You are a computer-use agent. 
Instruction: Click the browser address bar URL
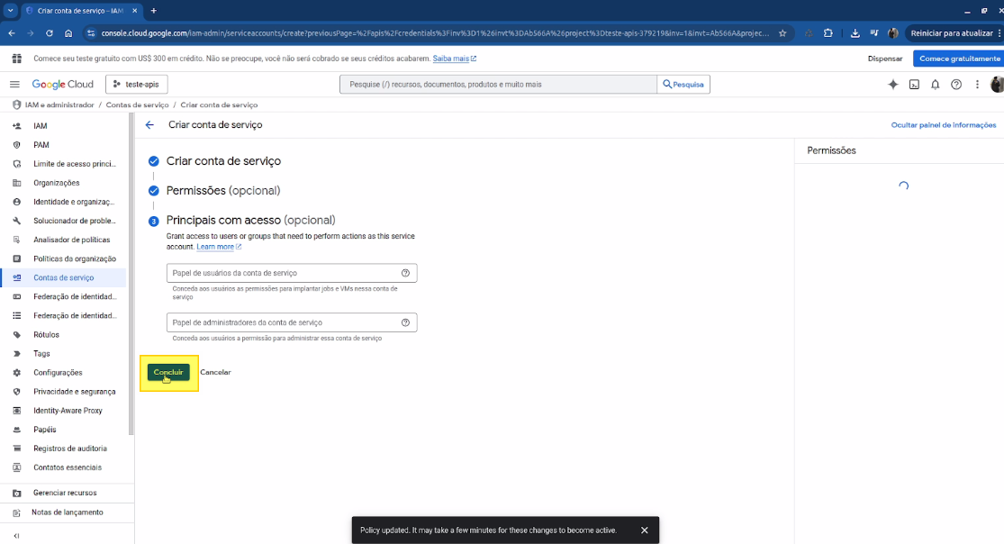(x=435, y=33)
